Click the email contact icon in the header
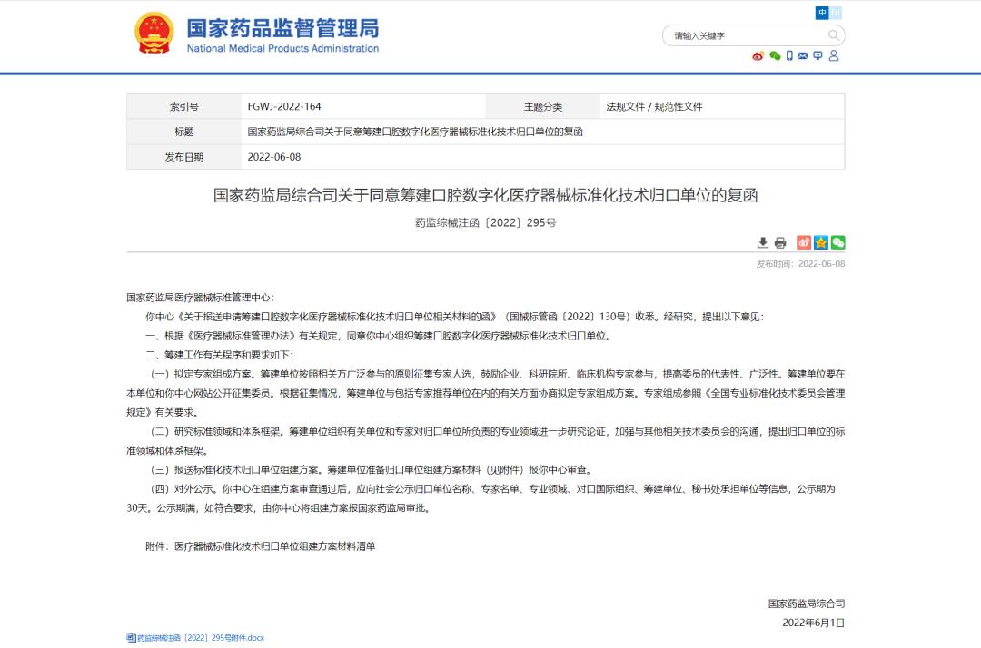 tap(802, 56)
